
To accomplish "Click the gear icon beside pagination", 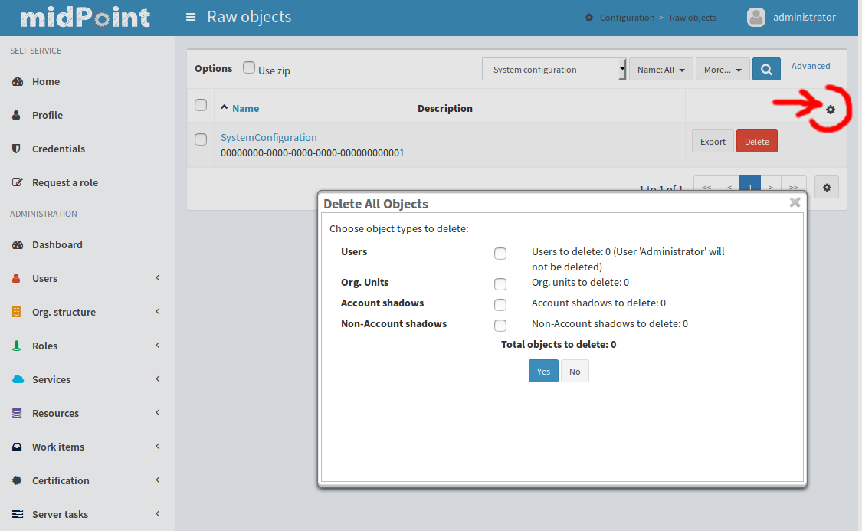I will [827, 187].
